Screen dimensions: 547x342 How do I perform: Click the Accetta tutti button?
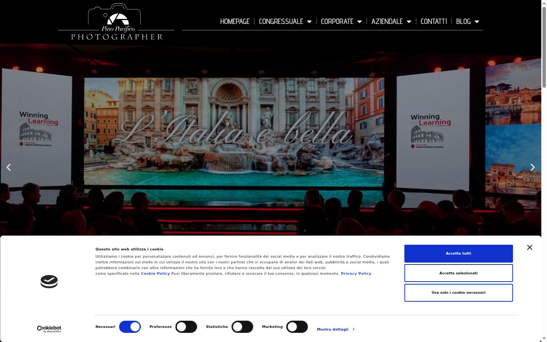click(458, 253)
